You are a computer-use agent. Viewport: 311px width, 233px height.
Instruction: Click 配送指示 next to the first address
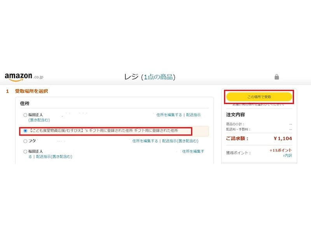click(x=194, y=115)
